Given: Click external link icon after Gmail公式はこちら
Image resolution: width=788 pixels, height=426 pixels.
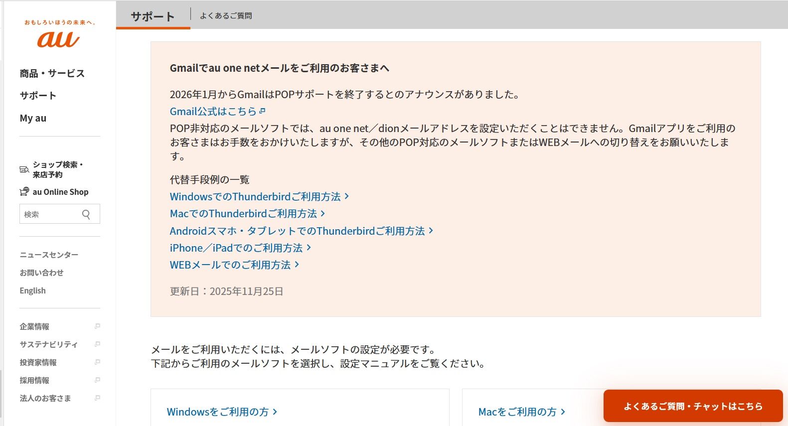Looking at the screenshot, I should click(x=263, y=111).
